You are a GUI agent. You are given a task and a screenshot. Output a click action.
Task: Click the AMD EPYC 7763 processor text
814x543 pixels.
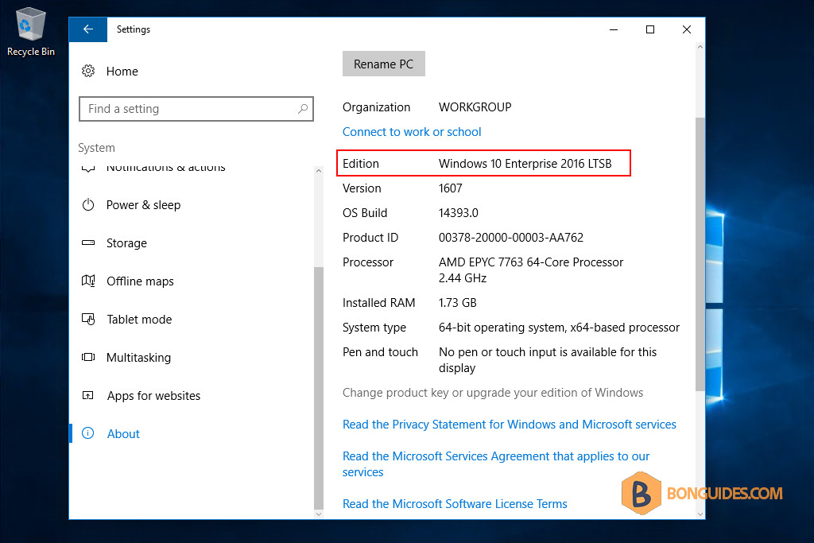coord(530,270)
